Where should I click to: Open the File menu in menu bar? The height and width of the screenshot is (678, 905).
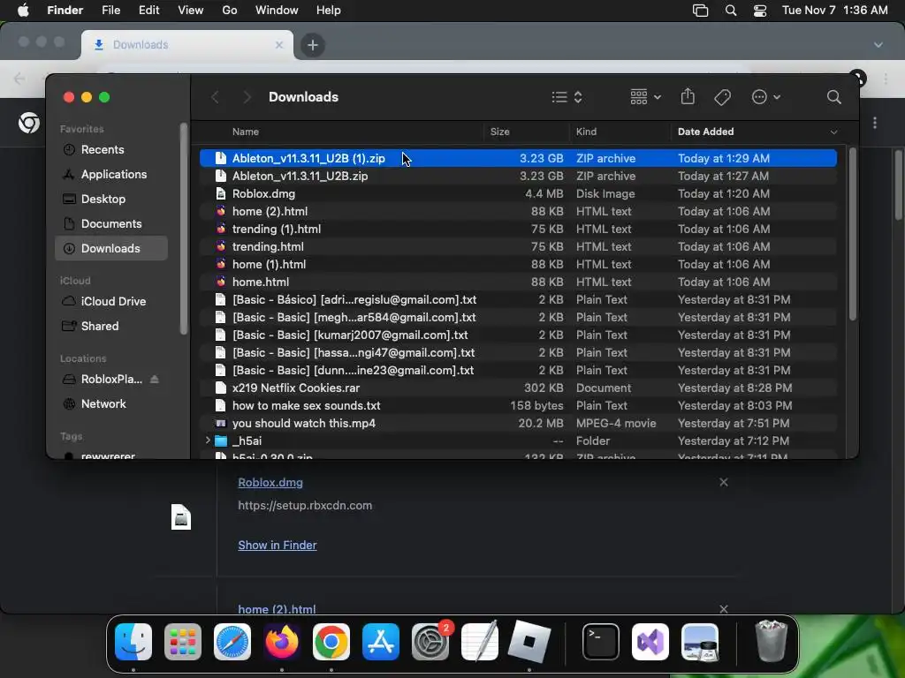pos(110,11)
